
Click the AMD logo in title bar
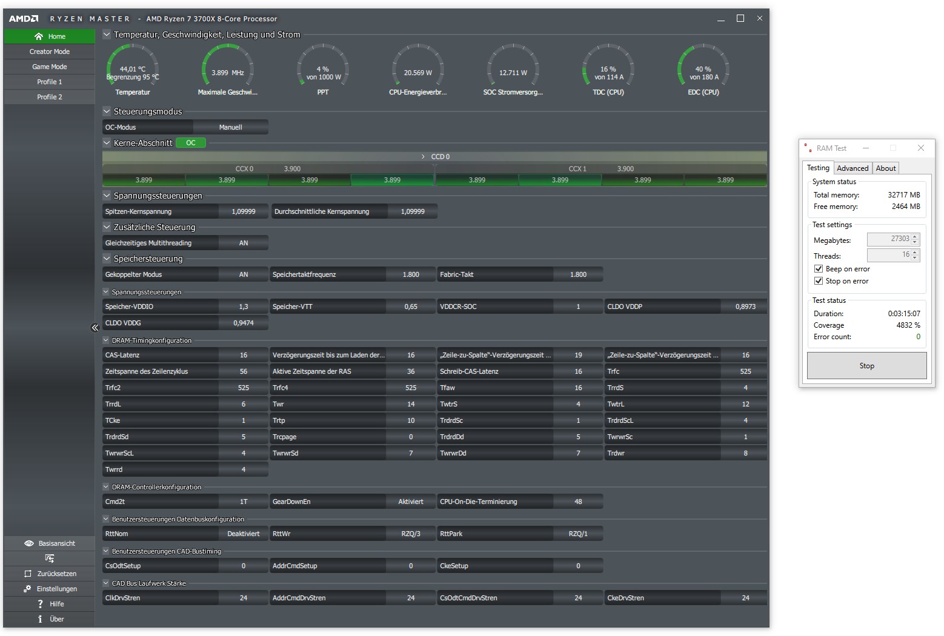[x=24, y=19]
